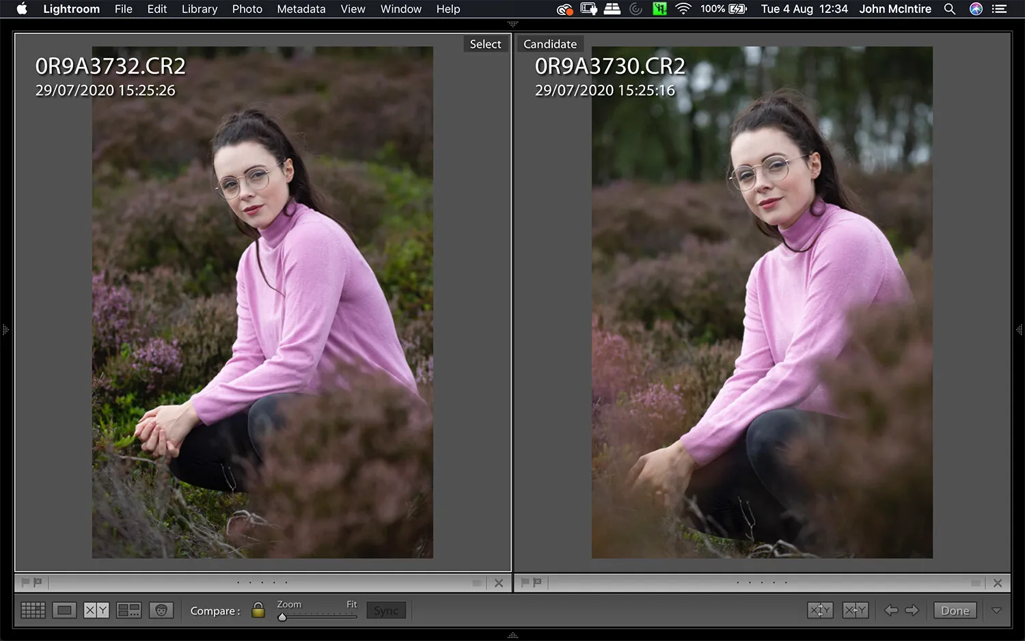Select the Grid view icon
The height and width of the screenshot is (641, 1025).
click(x=33, y=610)
